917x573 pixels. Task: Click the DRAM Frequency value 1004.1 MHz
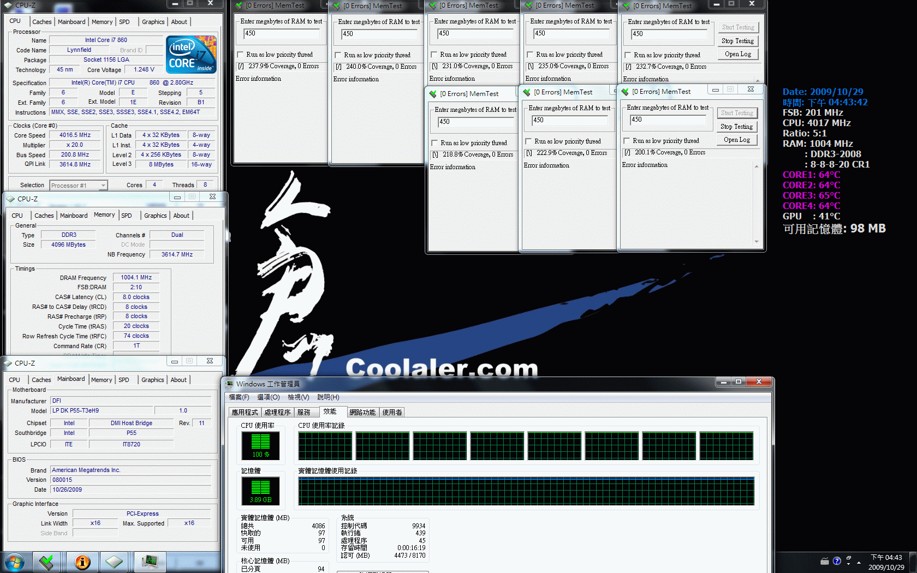(x=136, y=278)
